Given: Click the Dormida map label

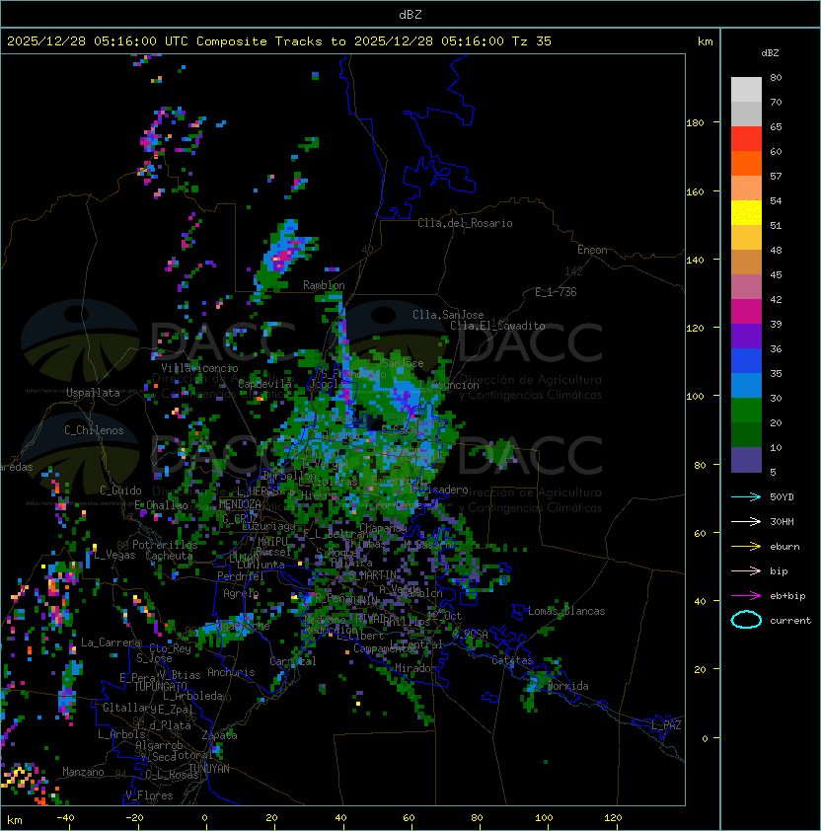Looking at the screenshot, I should pyautogui.click(x=567, y=686).
